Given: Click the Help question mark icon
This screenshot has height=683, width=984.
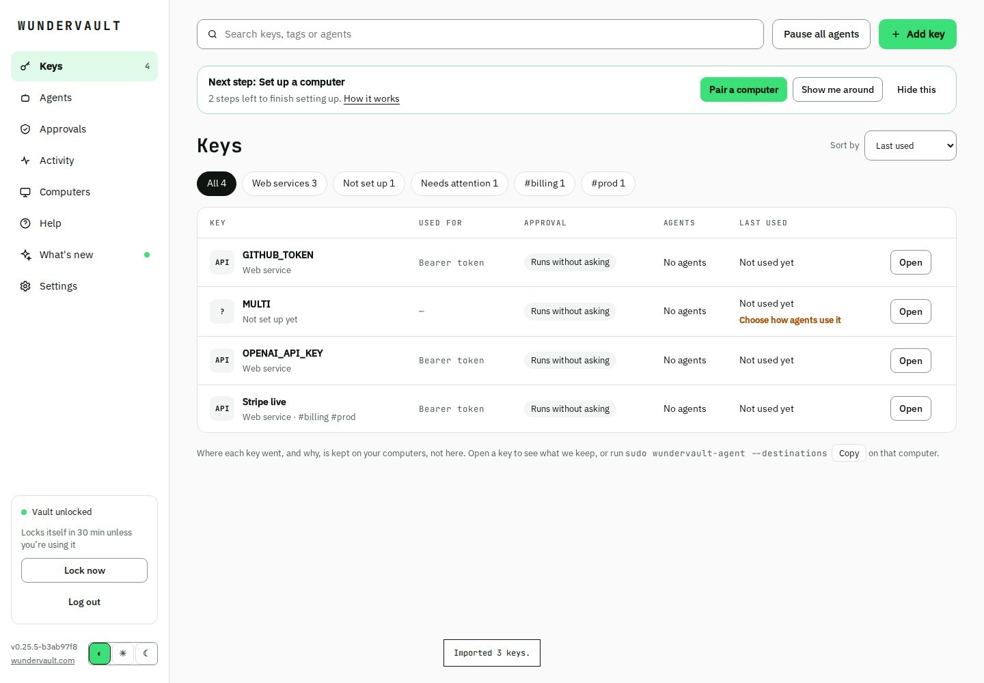Looking at the screenshot, I should tap(25, 223).
